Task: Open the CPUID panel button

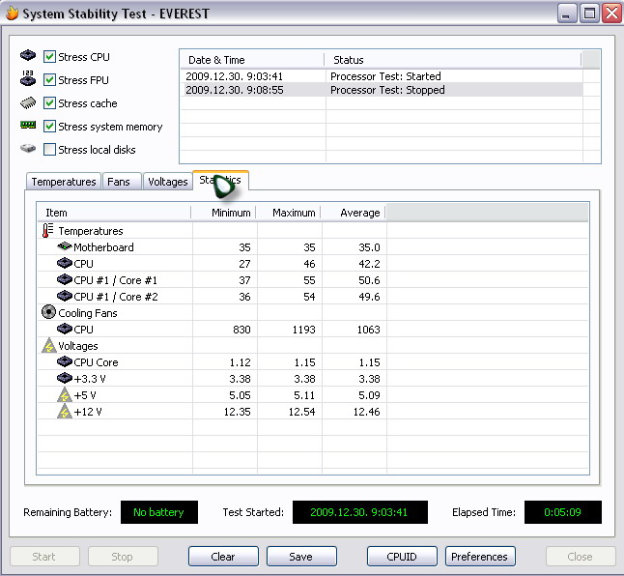Action: (x=402, y=556)
